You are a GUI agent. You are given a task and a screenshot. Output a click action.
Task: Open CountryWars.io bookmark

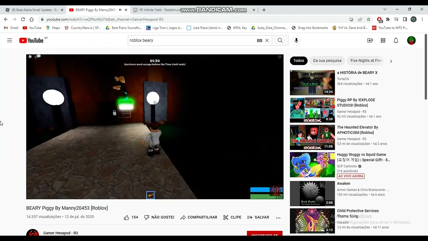(x=83, y=28)
